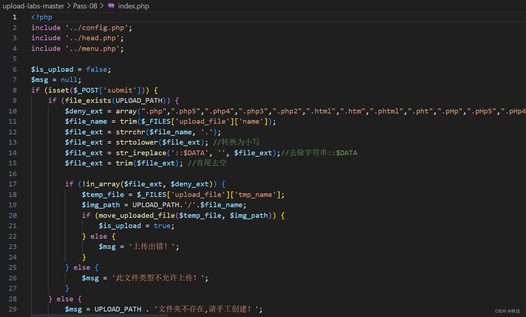The image size is (526, 317).
Task: Click the closing brace on line 27
Action: pyautogui.click(x=67, y=288)
